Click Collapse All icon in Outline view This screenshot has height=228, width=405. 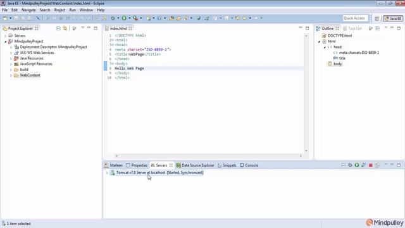point(378,28)
